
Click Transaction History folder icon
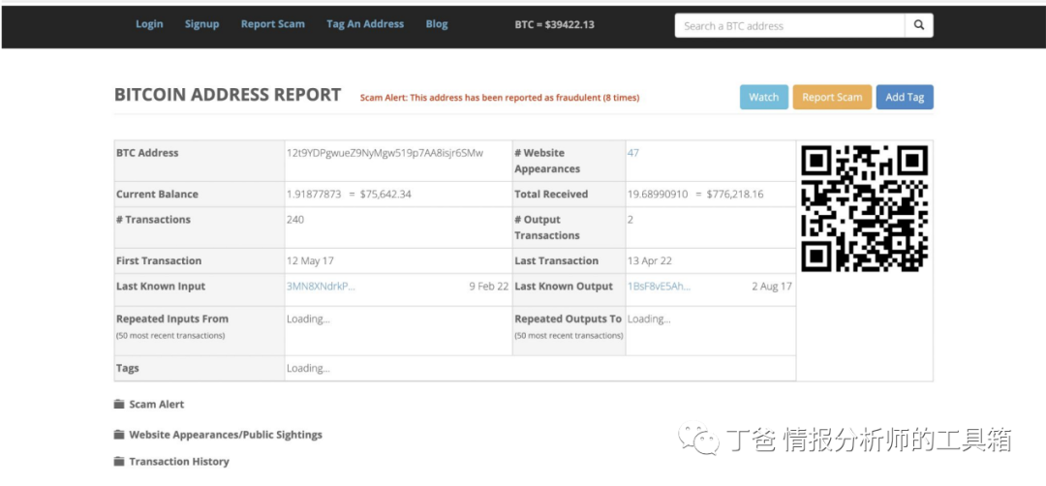point(119,462)
